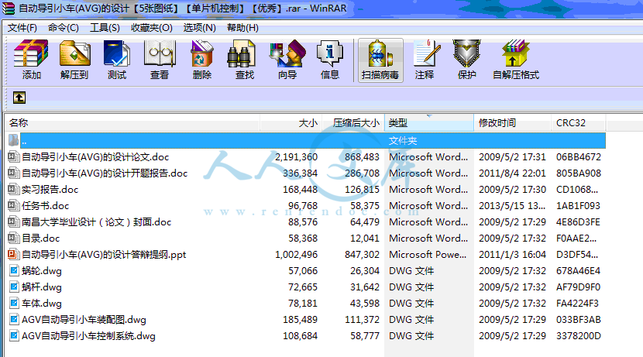Screen dimensions: 643x357
Task: Select 自动导引小车(AVG)的设计开题报告.doc
Action: coord(105,173)
